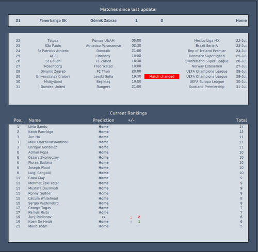The width and height of the screenshot is (258, 252).
Task: Click 'Scotland Premiership' competition
Action: click(x=207, y=87)
